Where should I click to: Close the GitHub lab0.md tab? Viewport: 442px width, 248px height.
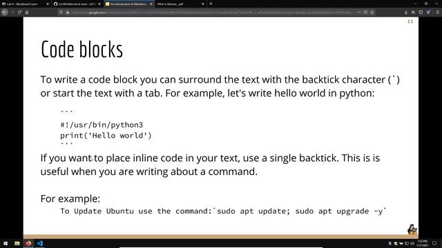pos(99,4)
